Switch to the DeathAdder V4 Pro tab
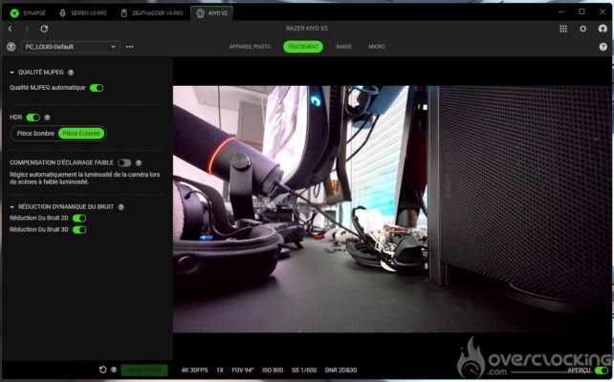 pos(152,13)
